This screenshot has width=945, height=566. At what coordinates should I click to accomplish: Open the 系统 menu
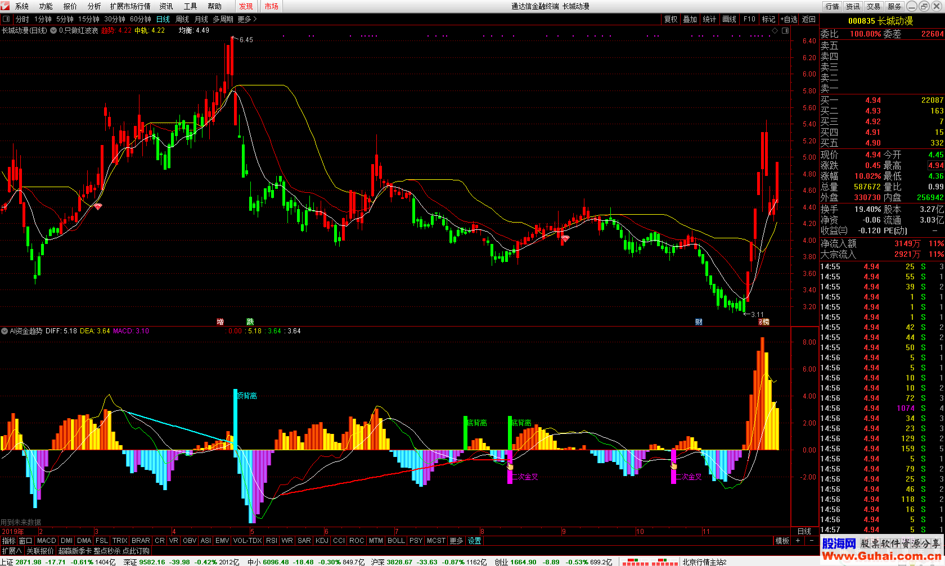22,6
